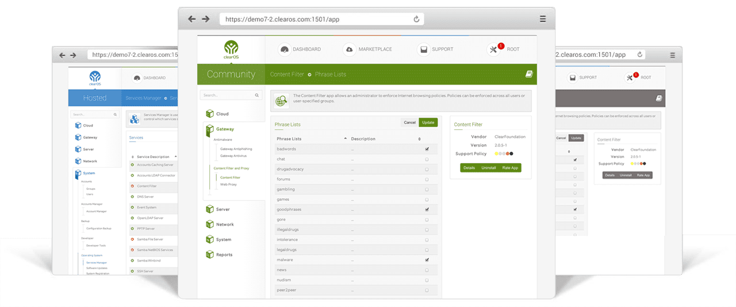Screen dimensions: 736x307
Task: Expand Gateway category in left window sidebar
Action: pyautogui.click(x=90, y=137)
